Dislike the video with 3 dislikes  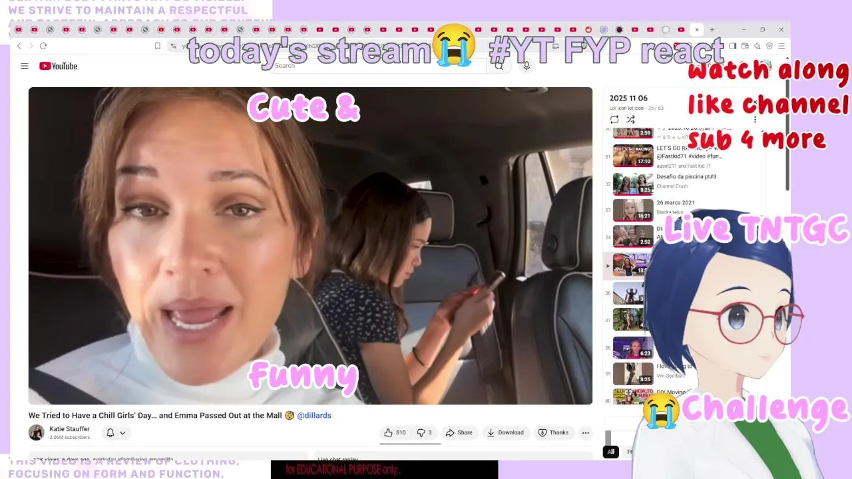pyautogui.click(x=424, y=432)
